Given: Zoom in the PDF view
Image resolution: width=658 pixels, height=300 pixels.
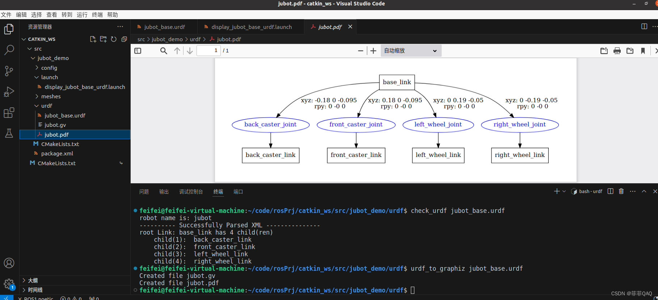Looking at the screenshot, I should click(x=374, y=51).
